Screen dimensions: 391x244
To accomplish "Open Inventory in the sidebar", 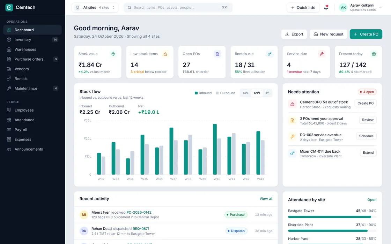I will (32, 40).
